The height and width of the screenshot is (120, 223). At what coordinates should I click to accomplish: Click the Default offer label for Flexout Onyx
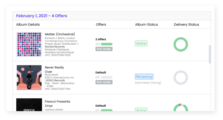[x=101, y=106]
